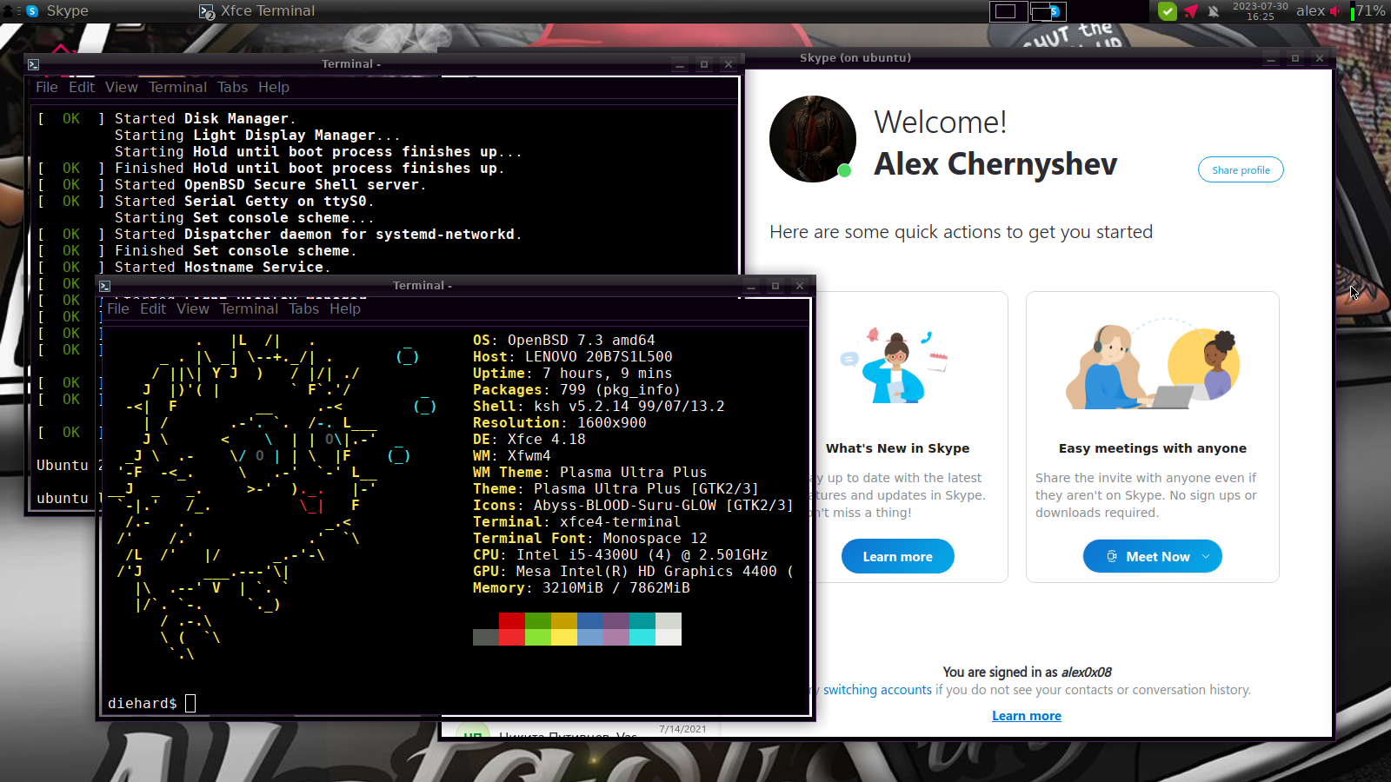Open Tabs menu in the front Terminal
1391x782 pixels.
[x=303, y=308]
